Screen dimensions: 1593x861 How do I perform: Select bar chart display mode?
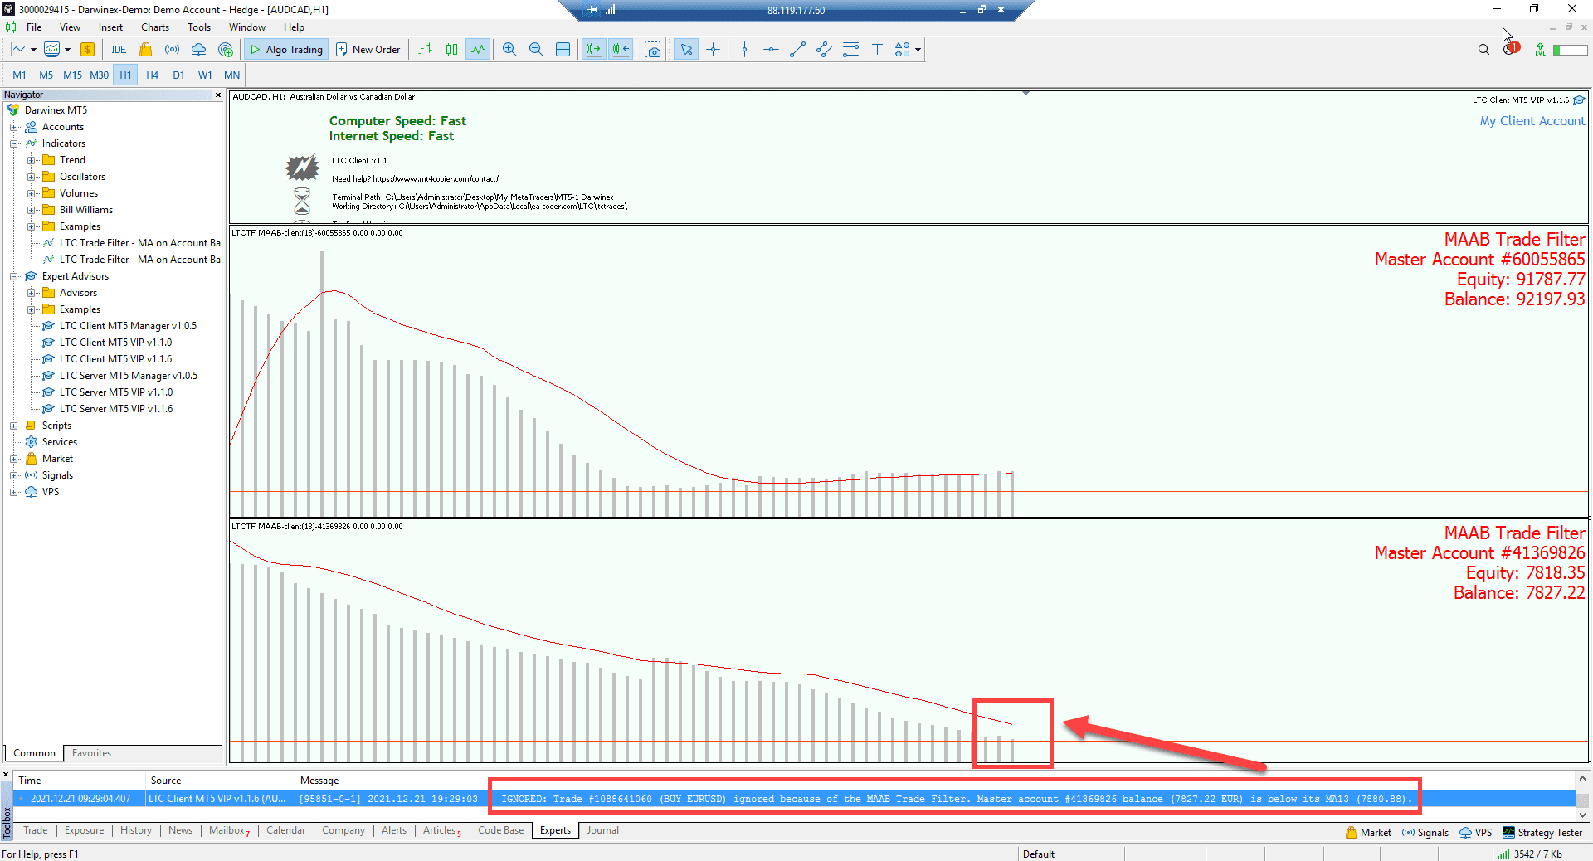tap(425, 50)
